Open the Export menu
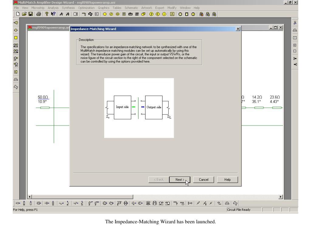 click(160, 8)
